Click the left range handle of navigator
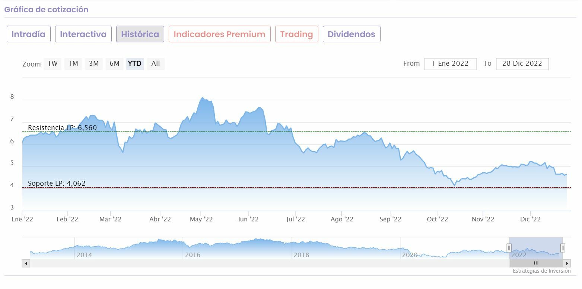The width and height of the screenshot is (582, 289). point(509,248)
